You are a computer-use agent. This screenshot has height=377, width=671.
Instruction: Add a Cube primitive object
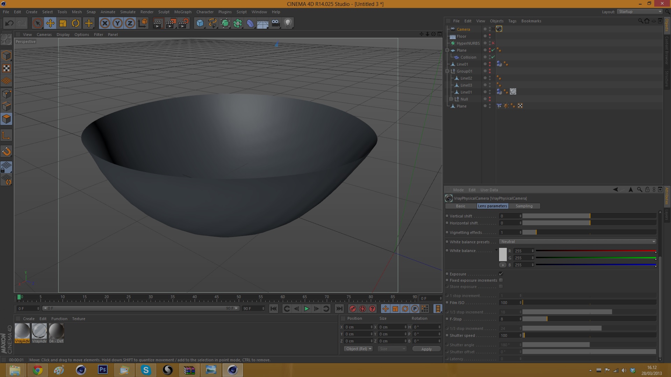200,23
